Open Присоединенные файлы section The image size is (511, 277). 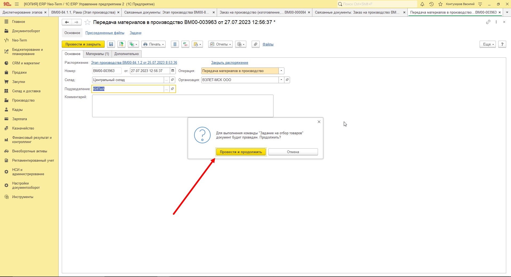pos(105,33)
